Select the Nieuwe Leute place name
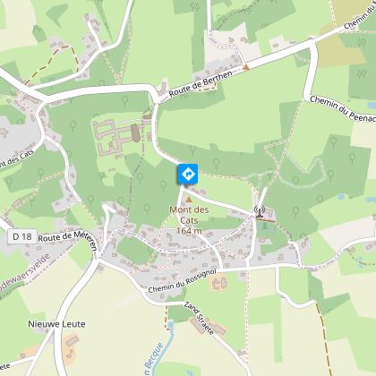The width and height of the screenshot is (376, 376). pos(56,324)
